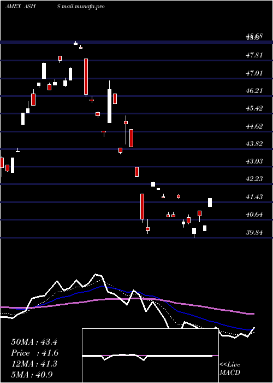The width and height of the screenshot is (273, 383).
Task: Click the 45.42 price axis label
Action: coord(254,108)
